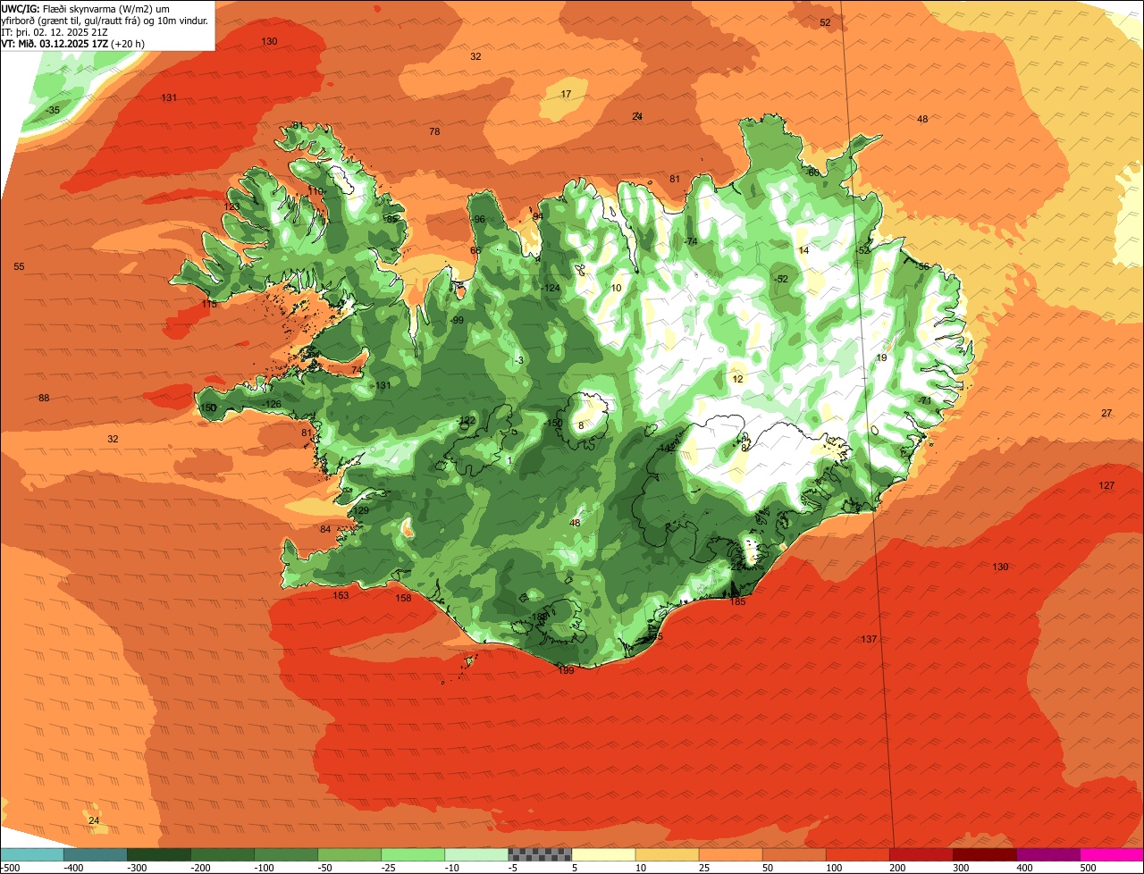Viewport: 1144px width, 874px height.
Task: Click the dark teal -400 to -300 legend swatch
Action: 95,853
